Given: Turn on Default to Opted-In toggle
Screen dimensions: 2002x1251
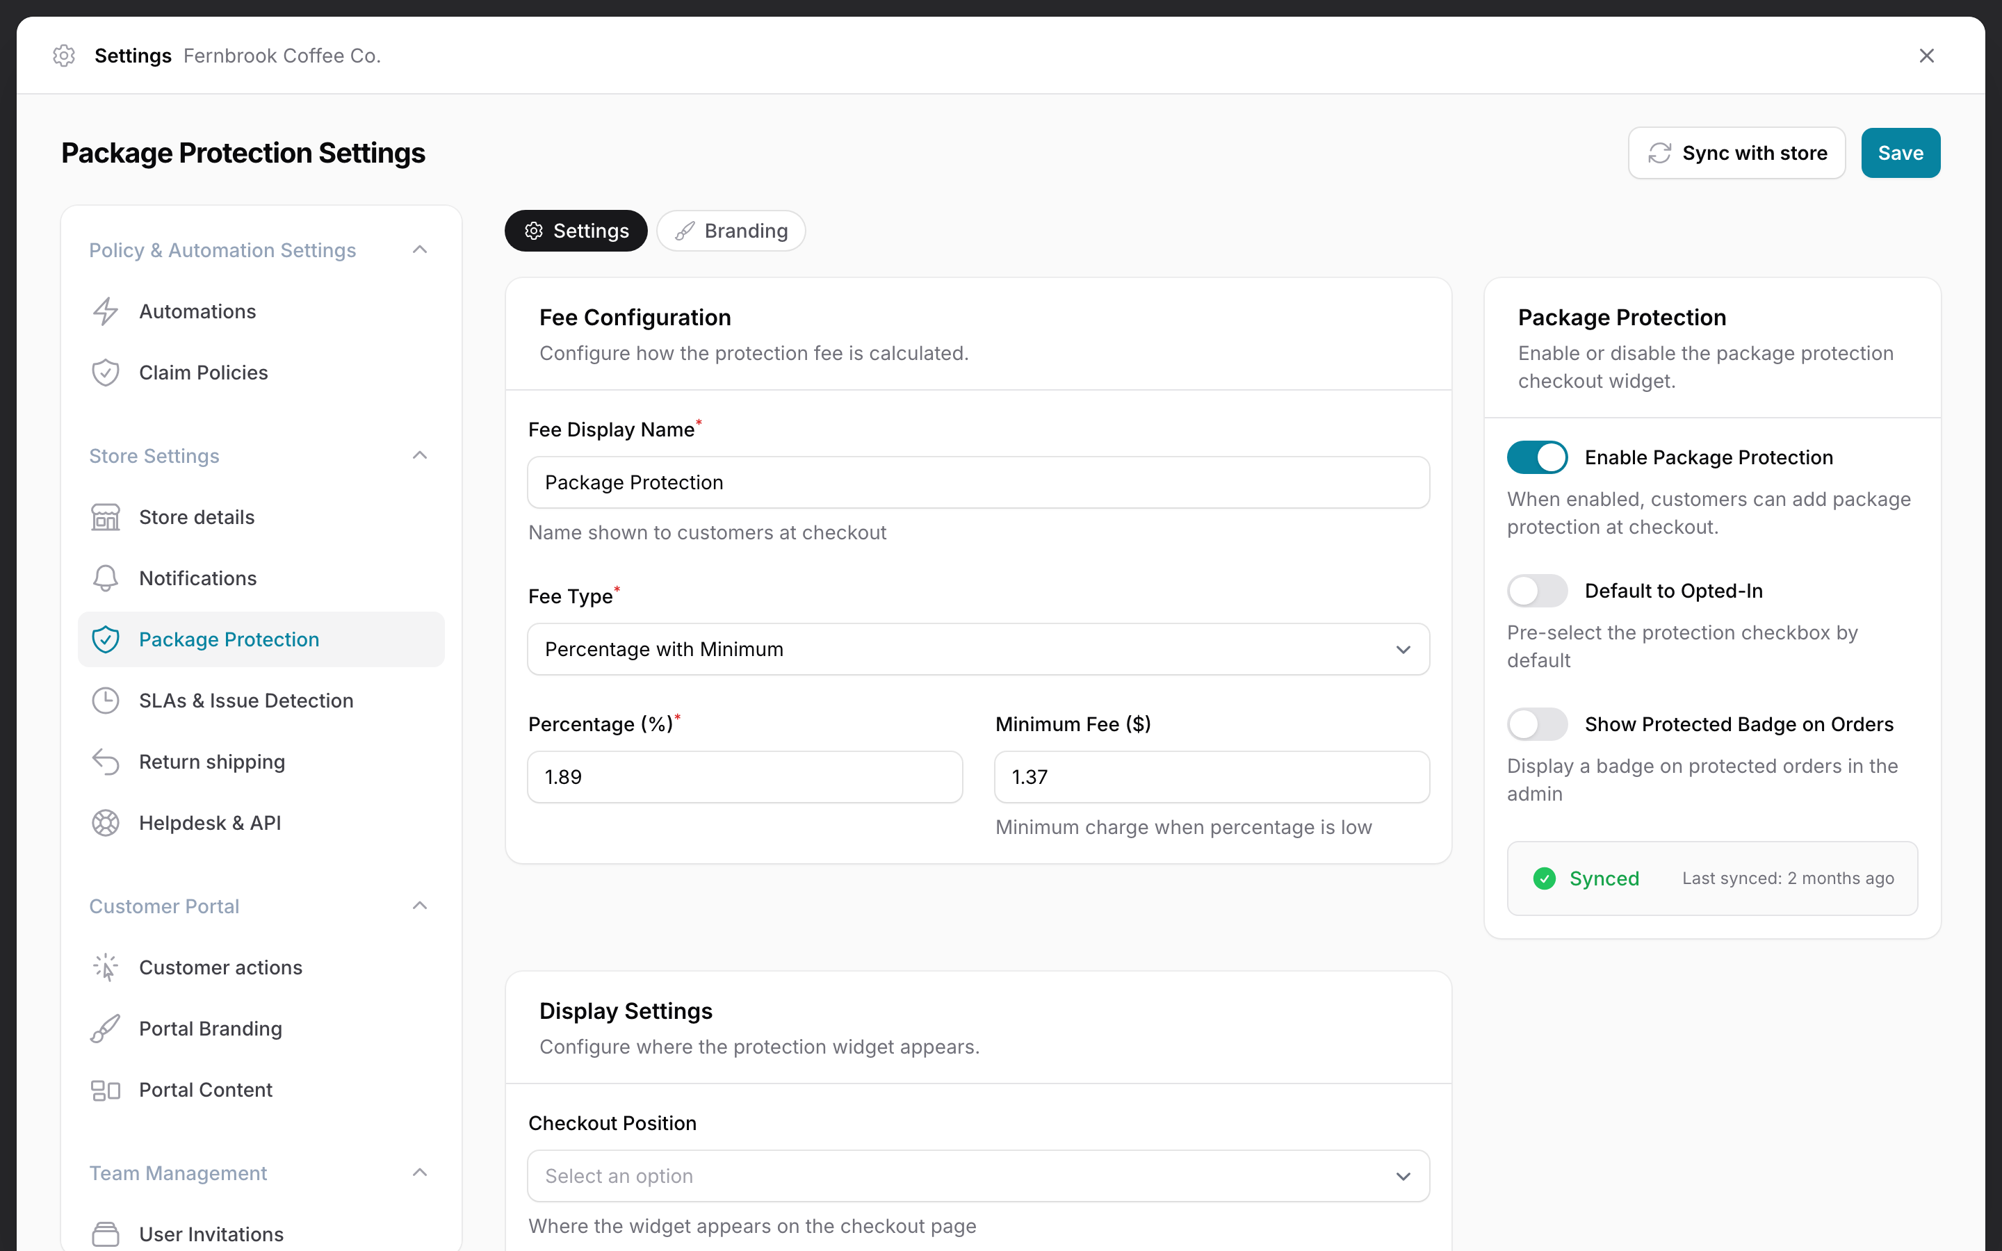Looking at the screenshot, I should click(x=1537, y=591).
